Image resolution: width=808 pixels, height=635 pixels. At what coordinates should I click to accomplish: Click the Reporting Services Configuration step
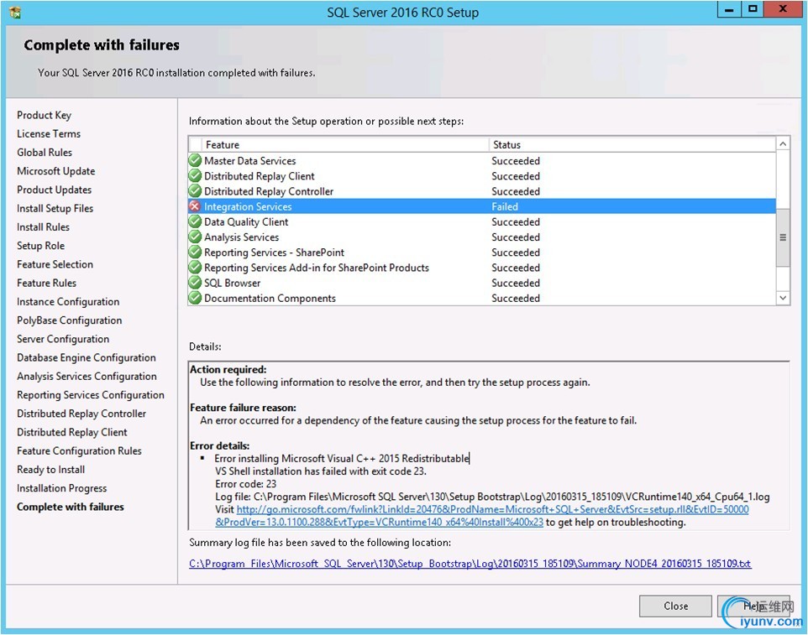point(91,395)
